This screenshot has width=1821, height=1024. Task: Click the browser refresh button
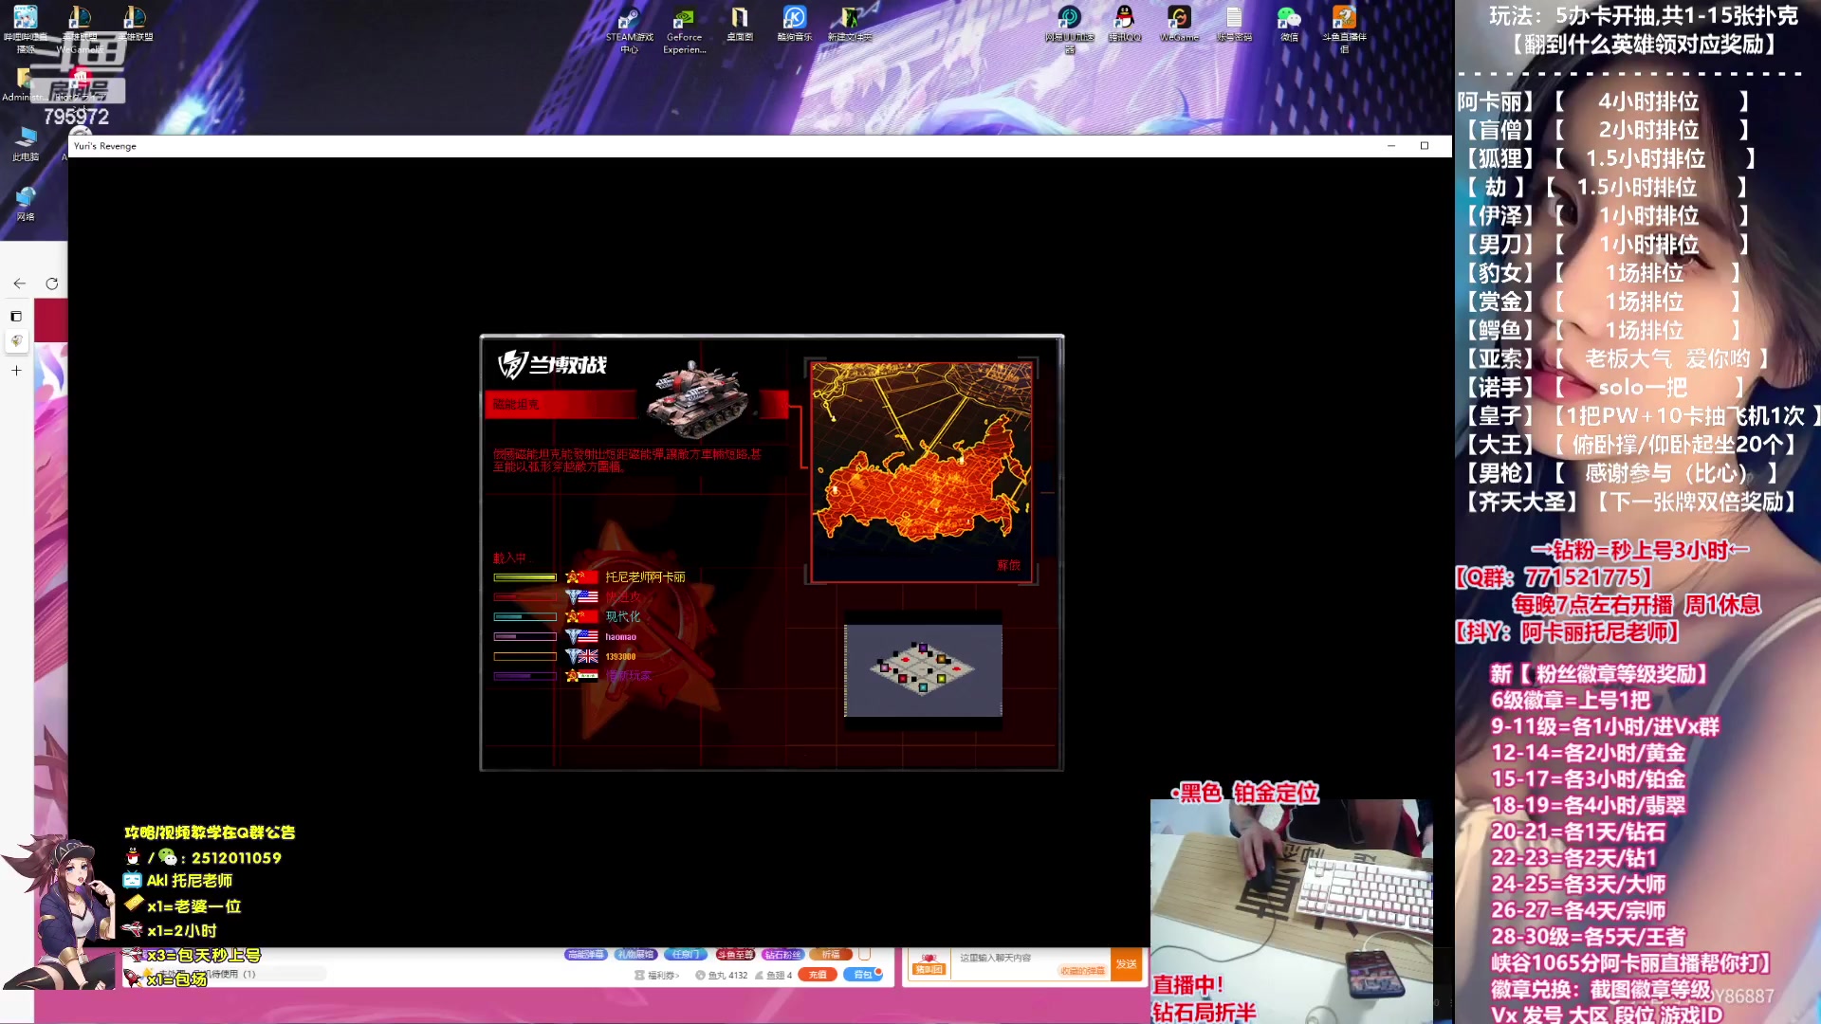pos(52,283)
